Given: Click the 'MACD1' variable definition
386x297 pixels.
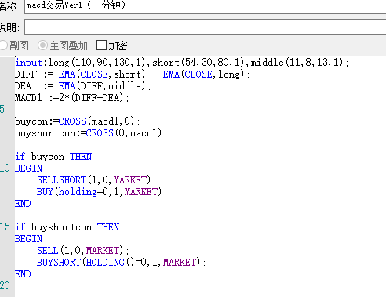Looking at the screenshot, I should click(28, 98).
